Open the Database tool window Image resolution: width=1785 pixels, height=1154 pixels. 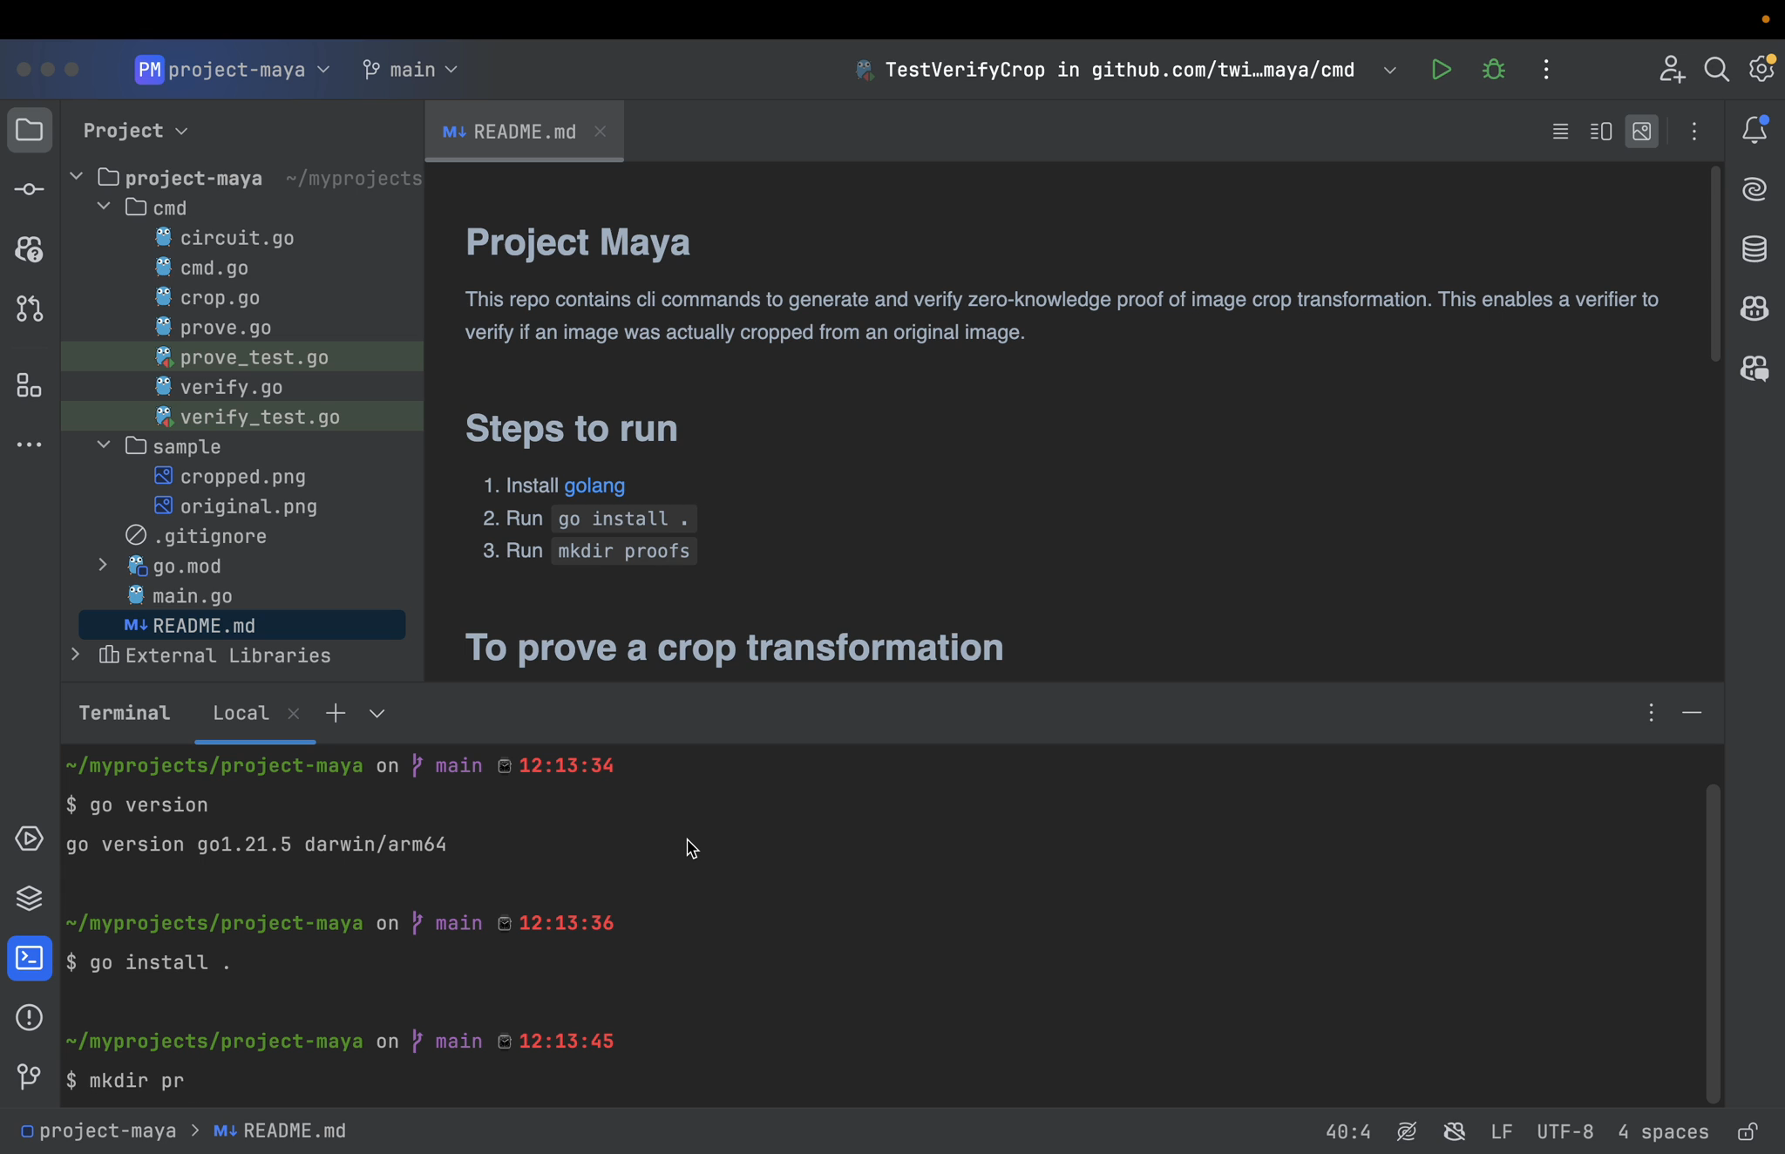coord(1754,249)
